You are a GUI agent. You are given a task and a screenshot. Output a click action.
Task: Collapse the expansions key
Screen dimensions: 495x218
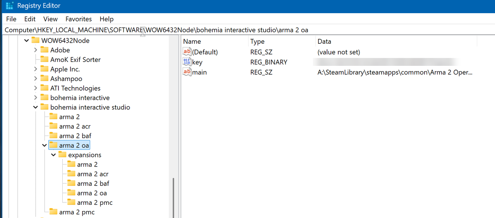coord(53,155)
